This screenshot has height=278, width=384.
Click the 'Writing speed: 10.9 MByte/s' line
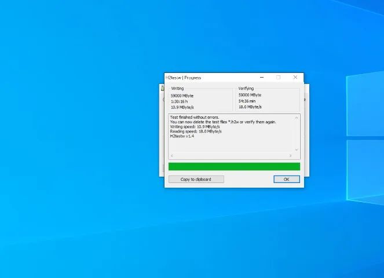click(x=195, y=127)
